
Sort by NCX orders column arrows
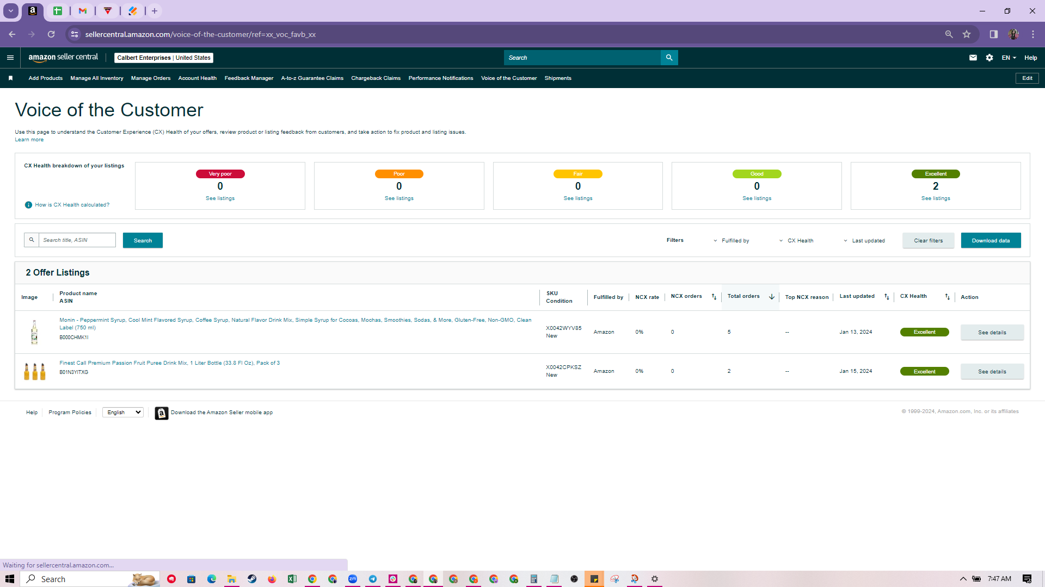click(714, 297)
